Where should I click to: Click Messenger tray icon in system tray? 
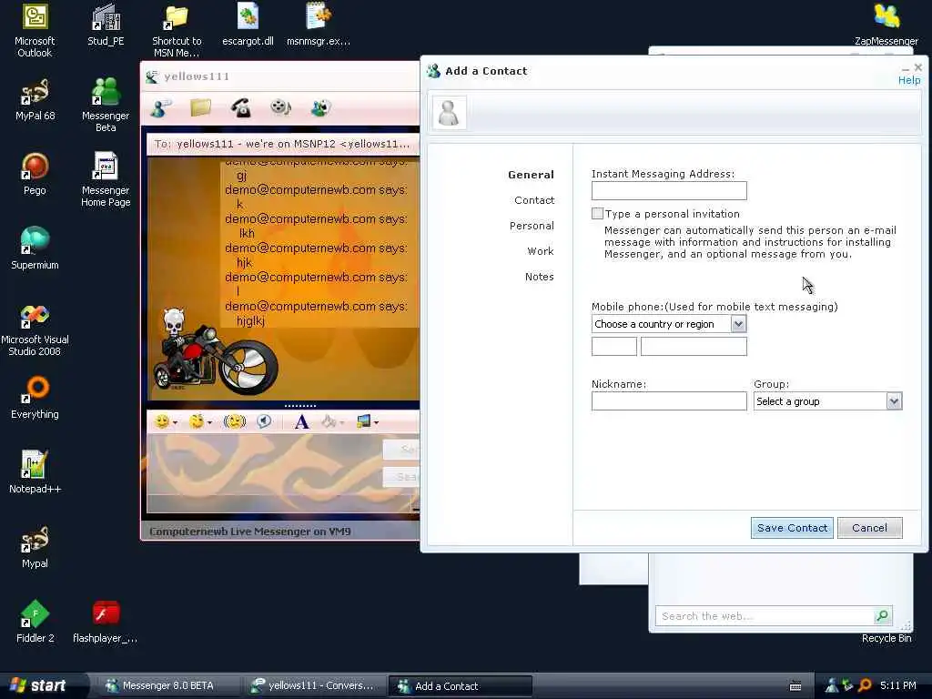pyautogui.click(x=832, y=685)
